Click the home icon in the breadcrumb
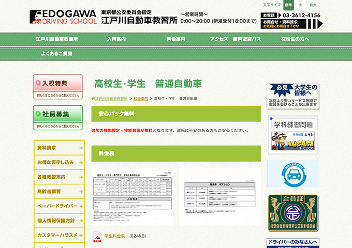This screenshot has width=352, height=248. (93, 99)
